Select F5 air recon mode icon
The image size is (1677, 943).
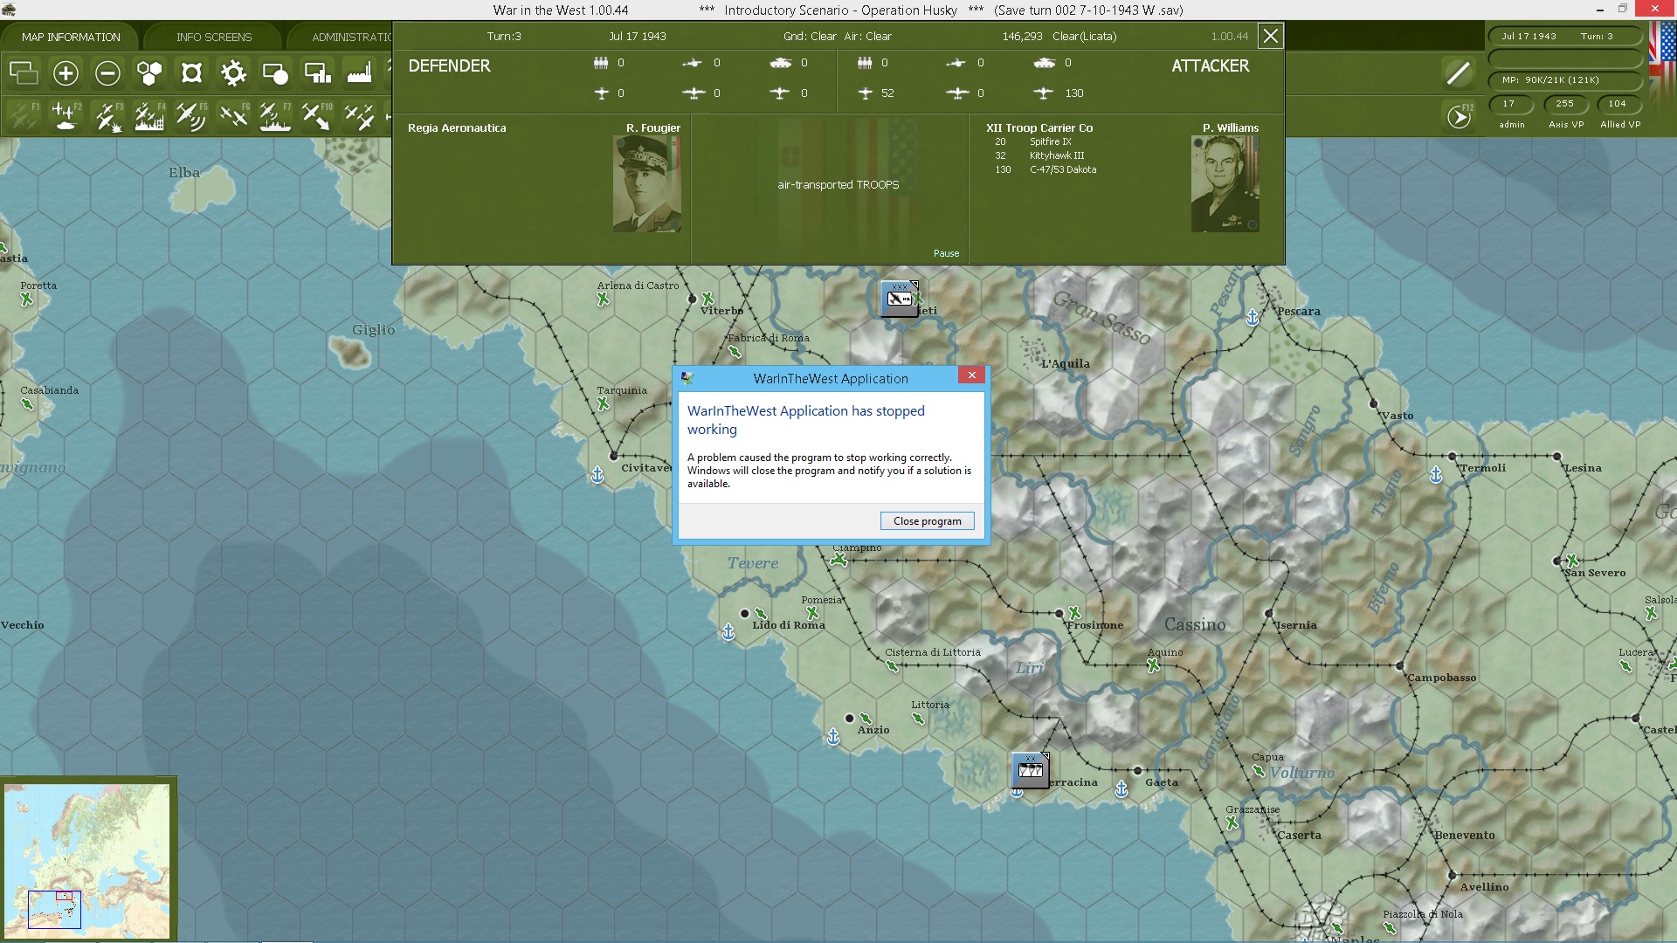[191, 115]
